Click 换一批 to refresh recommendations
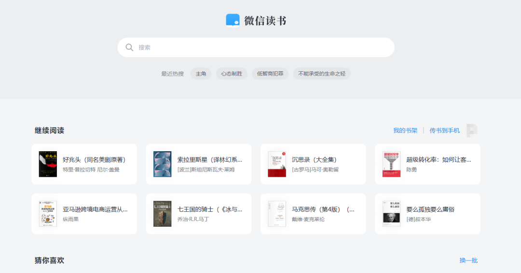The height and width of the screenshot is (273, 521). (468, 260)
